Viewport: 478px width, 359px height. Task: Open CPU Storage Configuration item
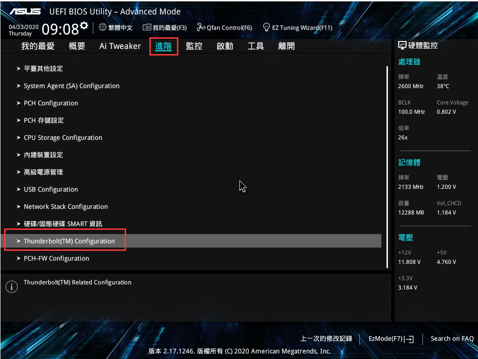tap(63, 138)
